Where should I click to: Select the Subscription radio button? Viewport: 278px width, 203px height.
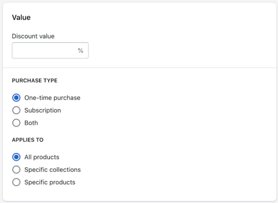click(16, 110)
